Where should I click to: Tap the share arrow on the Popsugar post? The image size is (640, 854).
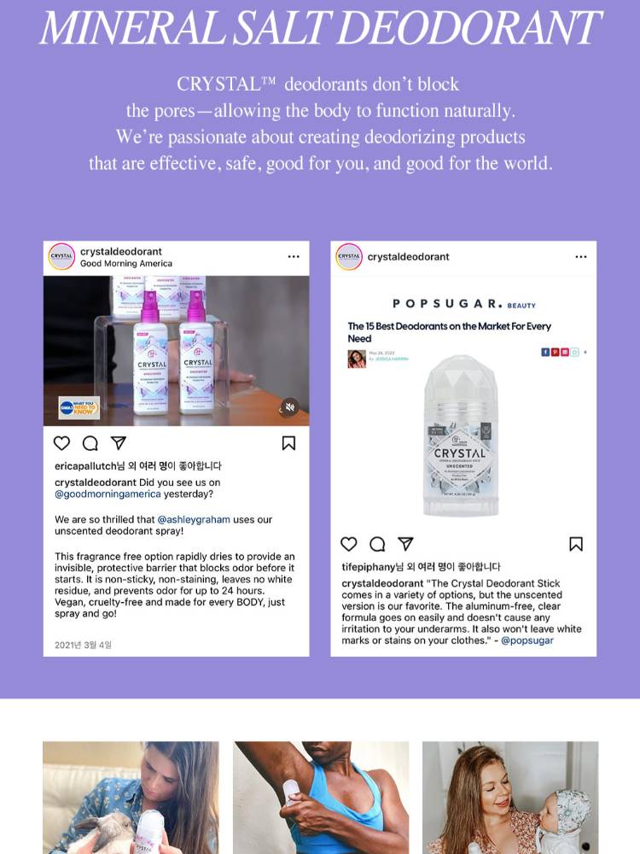[405, 543]
